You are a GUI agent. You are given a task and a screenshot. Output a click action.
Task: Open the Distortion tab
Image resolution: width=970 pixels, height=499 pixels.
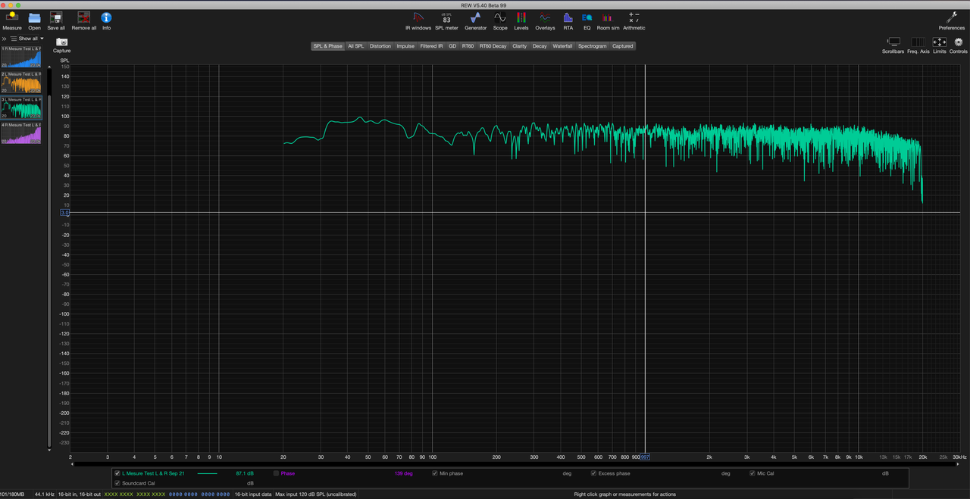(380, 46)
